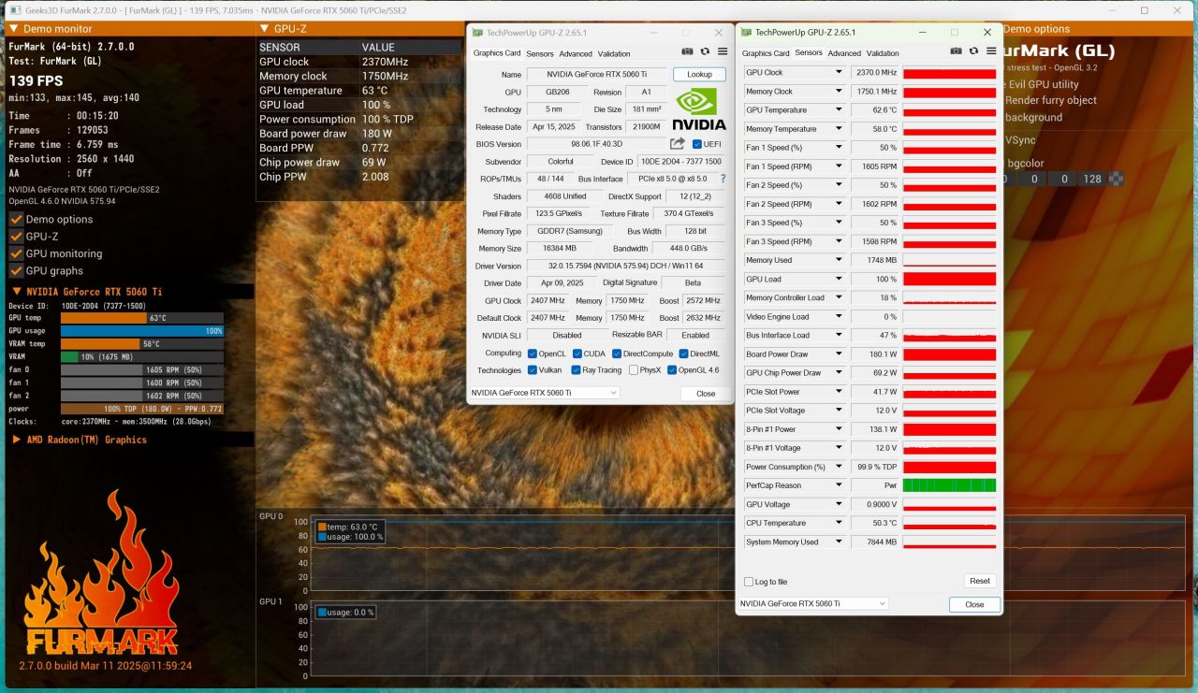Select Graphics Card tab in GPU-Z Sensors window
This screenshot has height=693, width=1198.
pos(766,54)
